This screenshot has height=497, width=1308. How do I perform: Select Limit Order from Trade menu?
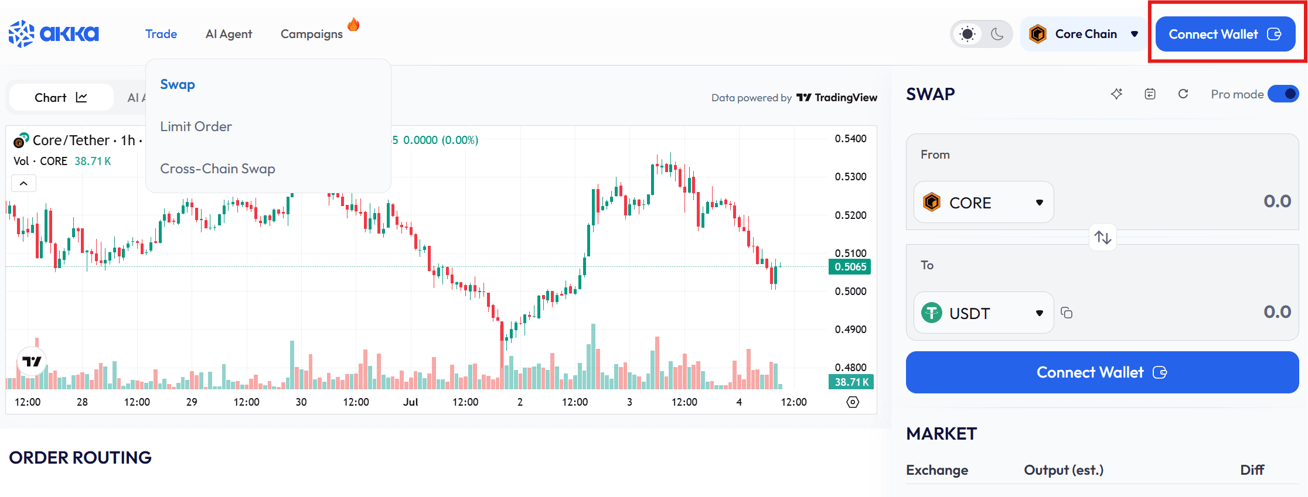coord(196,126)
